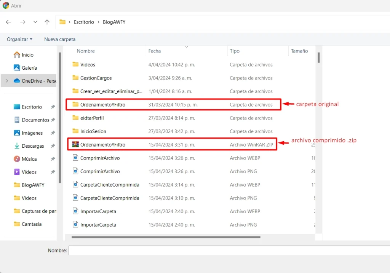390x273 pixels.
Task: Open the recent locations chevron
Action: 35,22
